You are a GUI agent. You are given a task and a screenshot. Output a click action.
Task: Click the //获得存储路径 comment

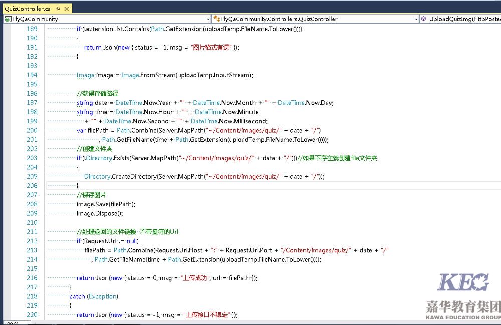[98, 93]
